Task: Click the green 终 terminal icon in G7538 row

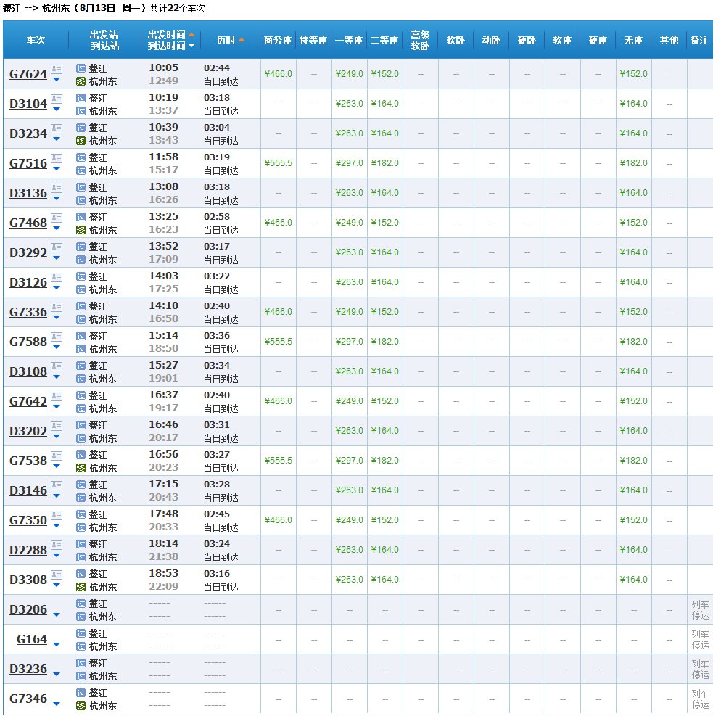Action: click(x=81, y=468)
